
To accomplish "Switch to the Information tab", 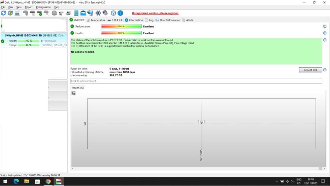I will tap(134, 20).
